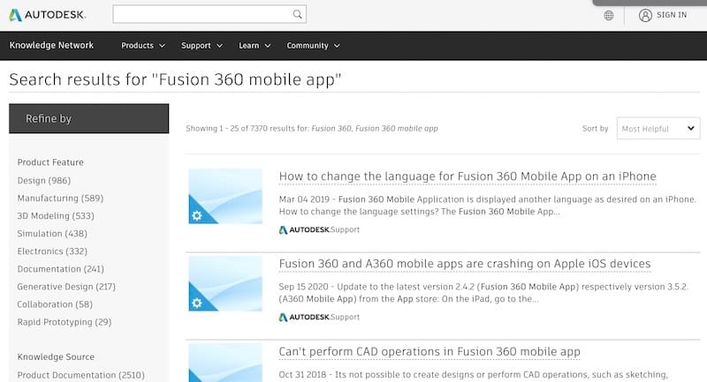Filter by Generative Design (217)

(x=66, y=287)
